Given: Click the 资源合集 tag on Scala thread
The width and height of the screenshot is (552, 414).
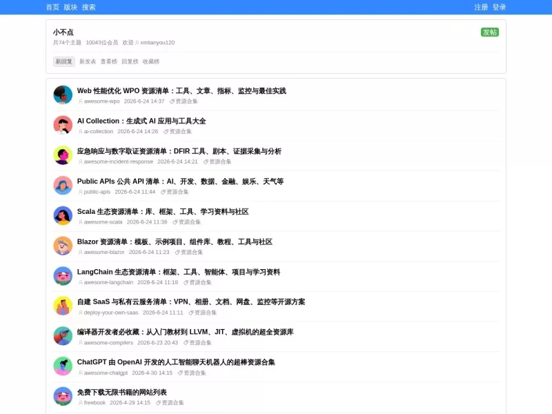Looking at the screenshot, I should tap(186, 222).
